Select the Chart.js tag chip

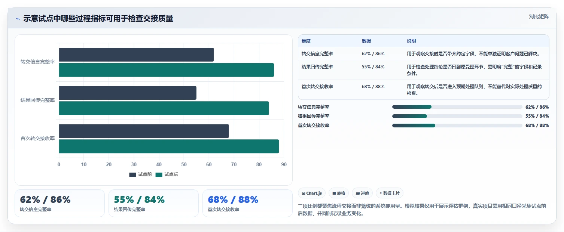pos(311,193)
